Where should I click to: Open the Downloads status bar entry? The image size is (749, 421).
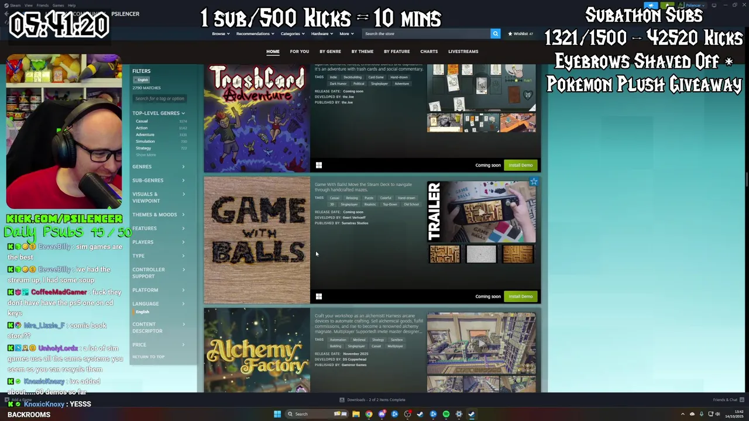pos(372,400)
